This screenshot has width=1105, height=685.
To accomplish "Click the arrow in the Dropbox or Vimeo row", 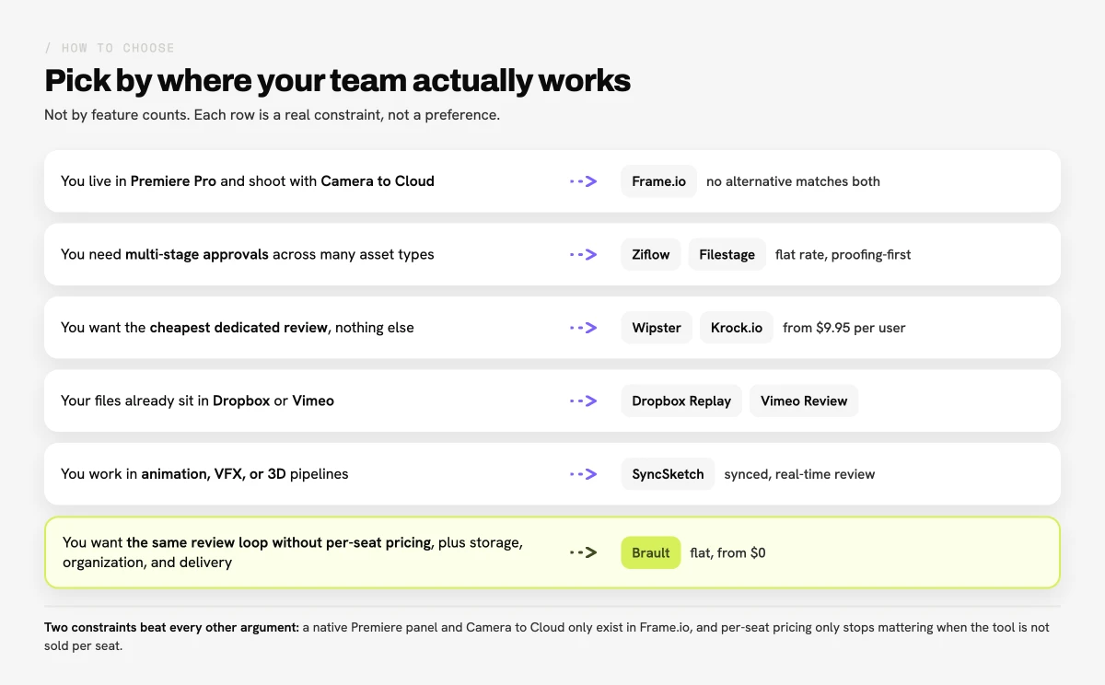I will 583,401.
